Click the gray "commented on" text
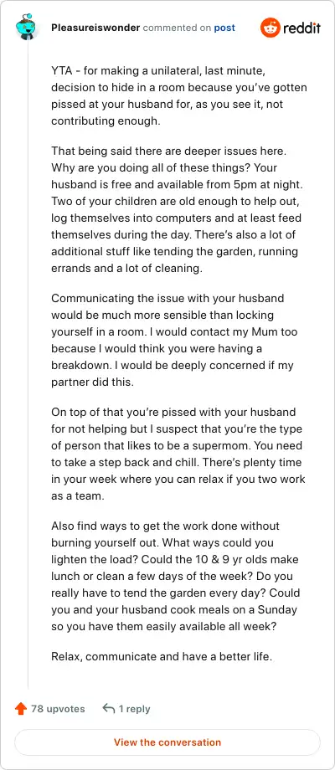335x770 pixels. tap(177, 28)
